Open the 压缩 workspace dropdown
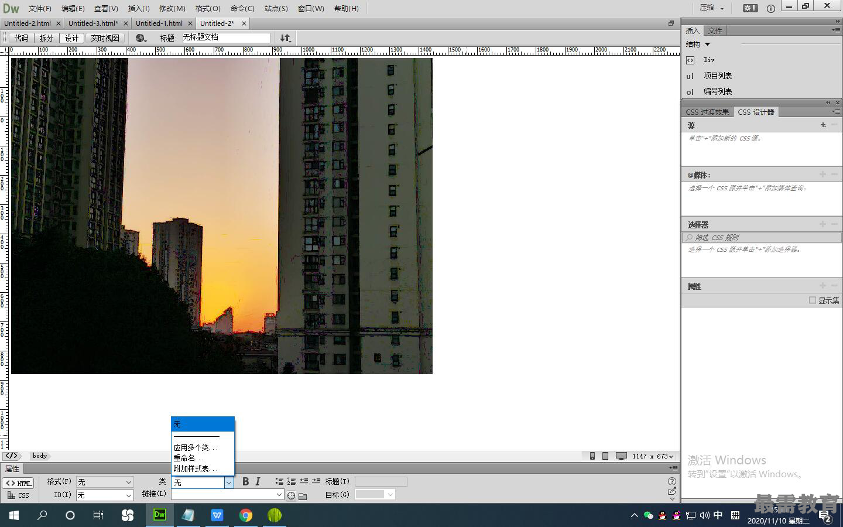The image size is (843, 527). click(x=712, y=8)
